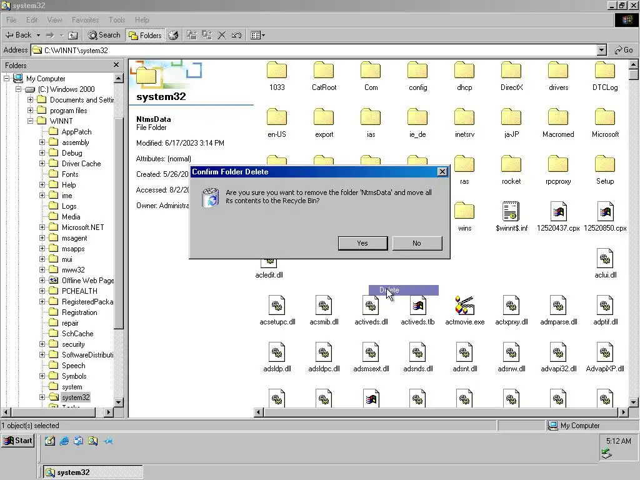Open the Search pane from toolbar
Image resolution: width=640 pixels, height=480 pixels.
point(104,35)
